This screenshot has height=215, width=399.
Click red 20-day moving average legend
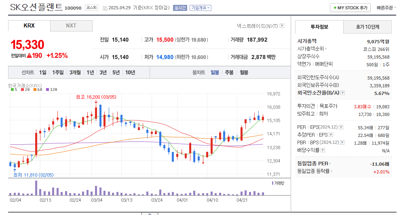(25, 90)
